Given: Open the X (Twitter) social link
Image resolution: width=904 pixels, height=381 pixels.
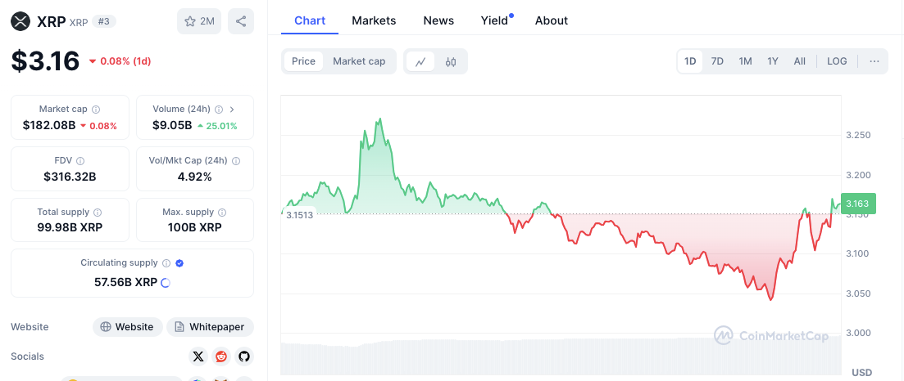Looking at the screenshot, I should pyautogui.click(x=198, y=356).
